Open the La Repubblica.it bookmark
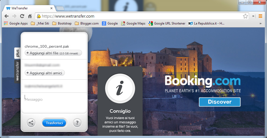 click(206, 23)
